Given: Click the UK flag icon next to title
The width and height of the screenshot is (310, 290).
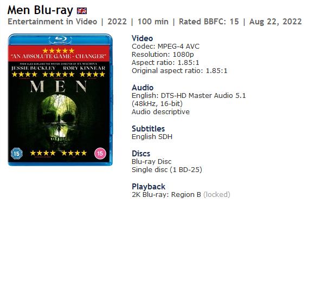Looking at the screenshot, I should (x=82, y=11).
